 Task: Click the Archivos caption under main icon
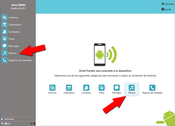tap(52, 93)
